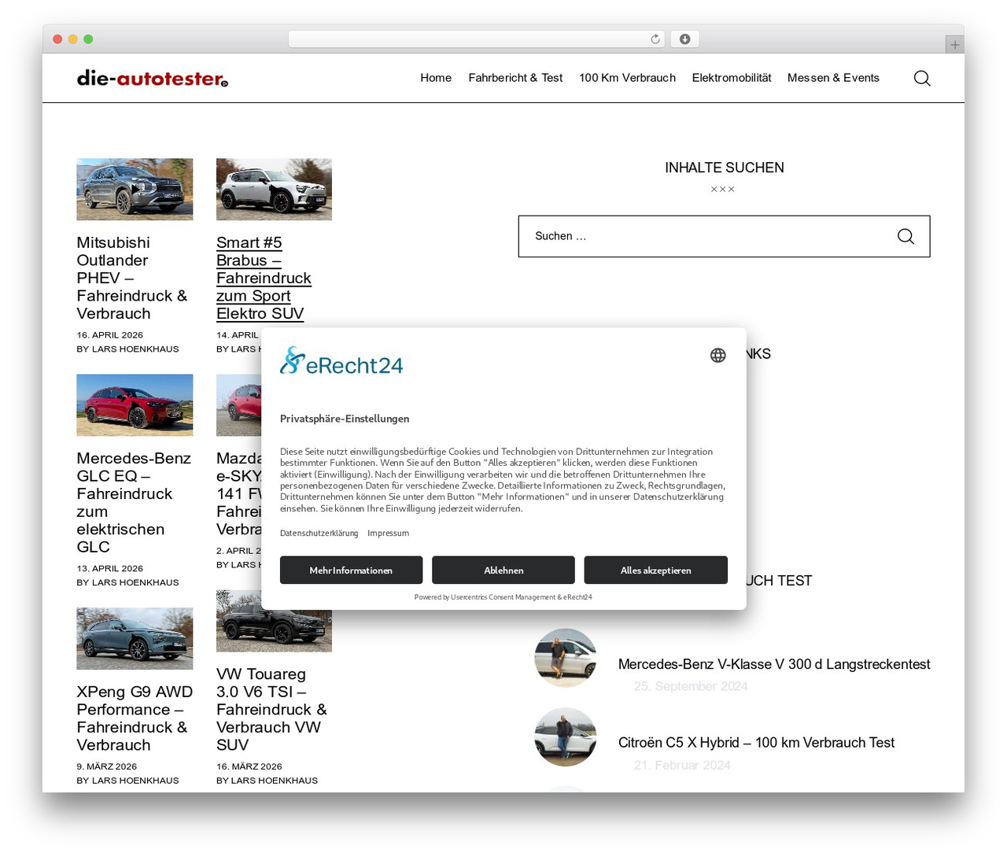Open Mitsubishi Outlander PHEV article title

[132, 278]
